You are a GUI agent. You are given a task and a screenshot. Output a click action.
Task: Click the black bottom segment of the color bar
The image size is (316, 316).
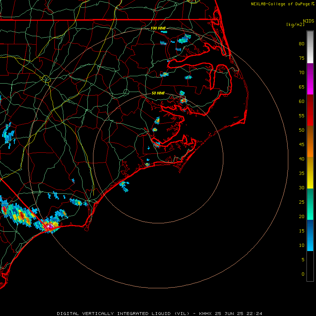point(310,266)
